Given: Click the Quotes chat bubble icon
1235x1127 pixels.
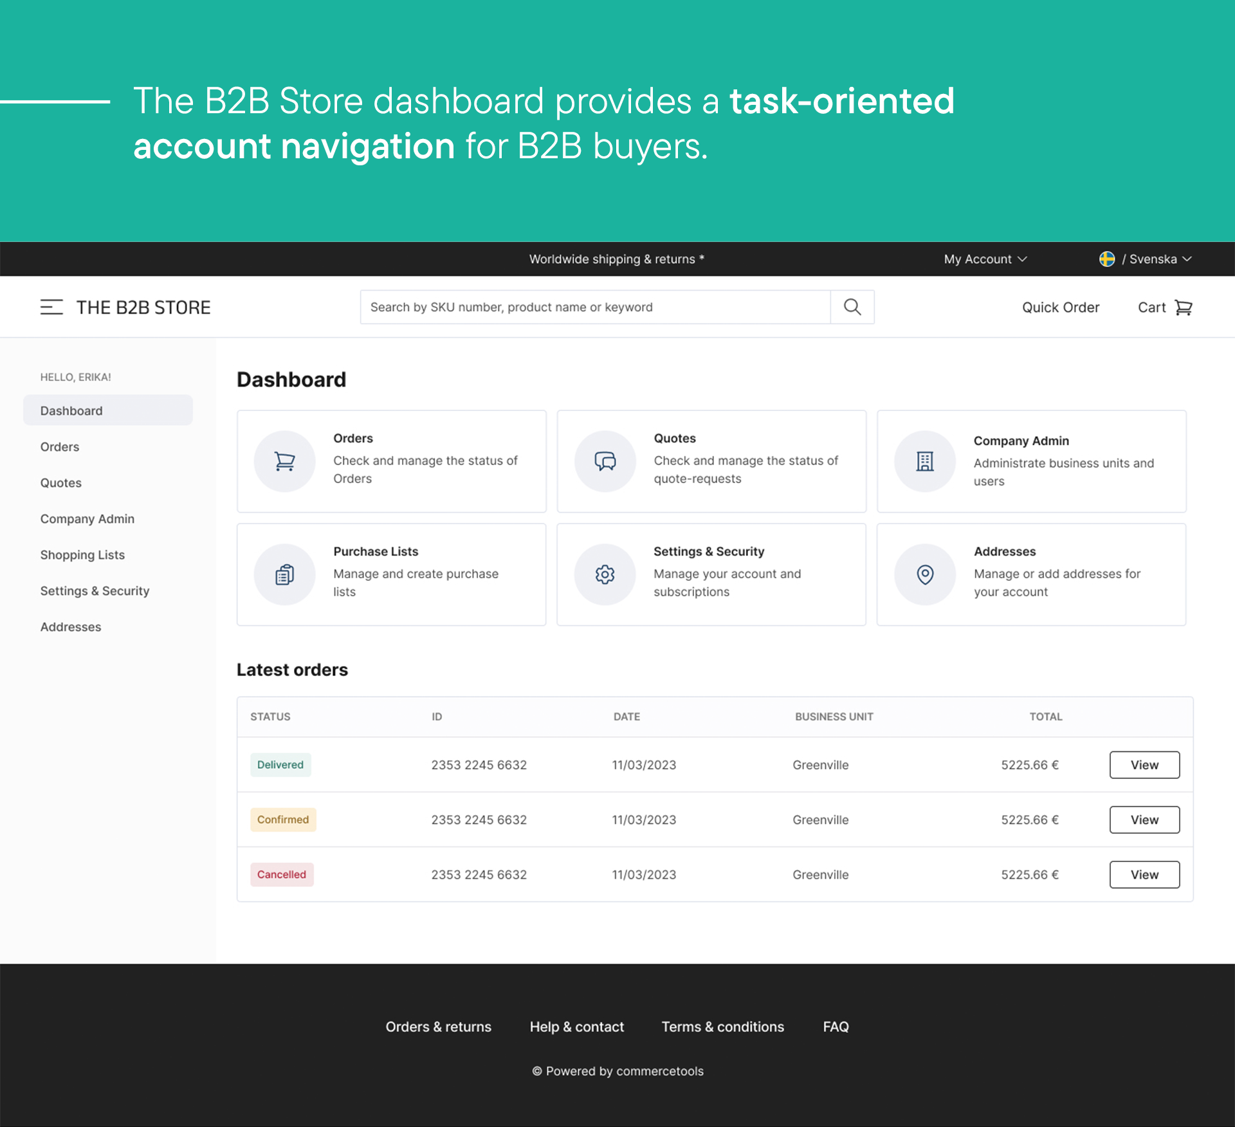Looking at the screenshot, I should click(x=605, y=461).
